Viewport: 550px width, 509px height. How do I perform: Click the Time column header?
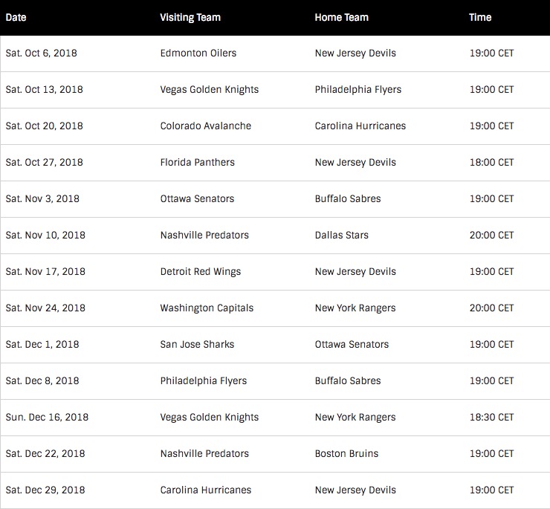pos(480,18)
